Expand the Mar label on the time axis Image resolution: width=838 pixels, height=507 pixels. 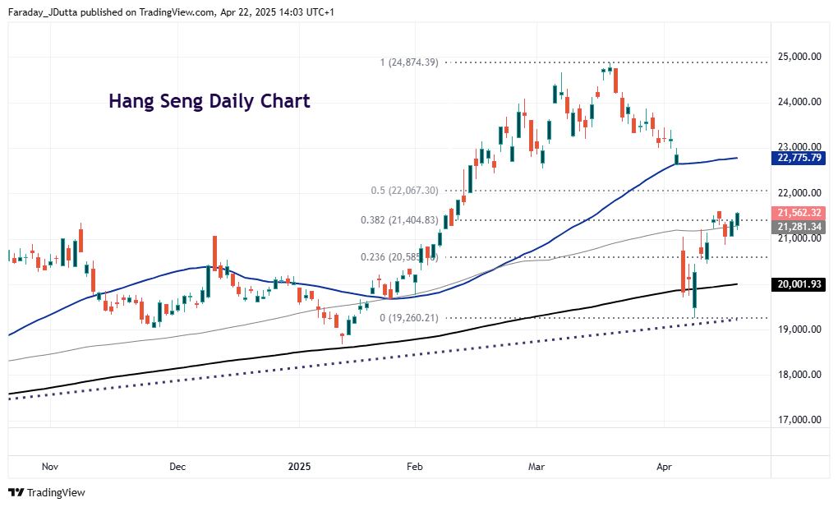click(x=536, y=466)
